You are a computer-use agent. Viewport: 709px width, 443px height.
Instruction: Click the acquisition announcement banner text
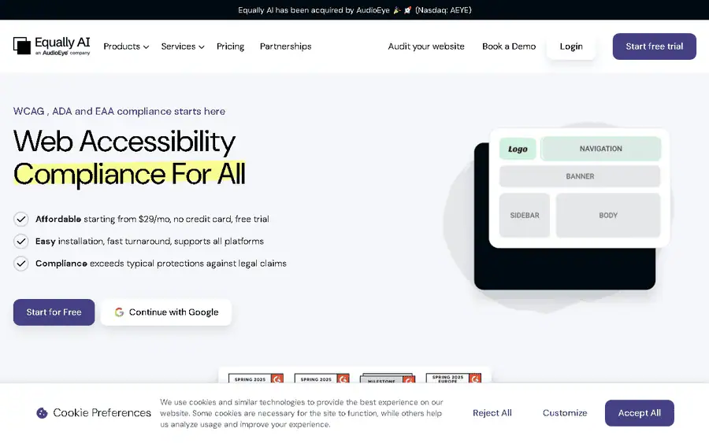(354, 10)
